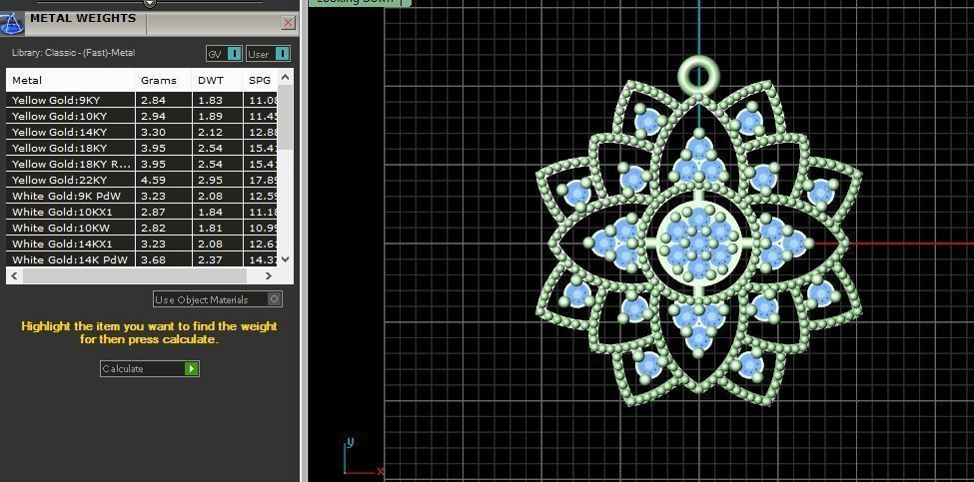
Task: Select the Yellow Gold:9KY row
Action: [142, 100]
